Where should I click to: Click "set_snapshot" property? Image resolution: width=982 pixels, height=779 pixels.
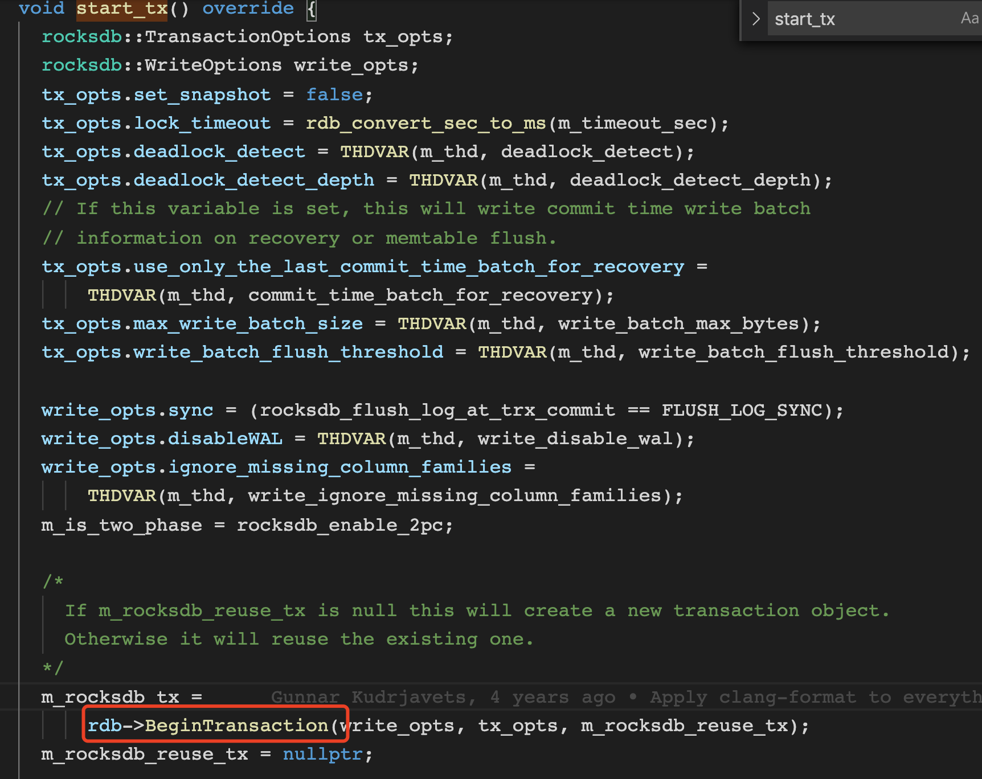click(202, 95)
